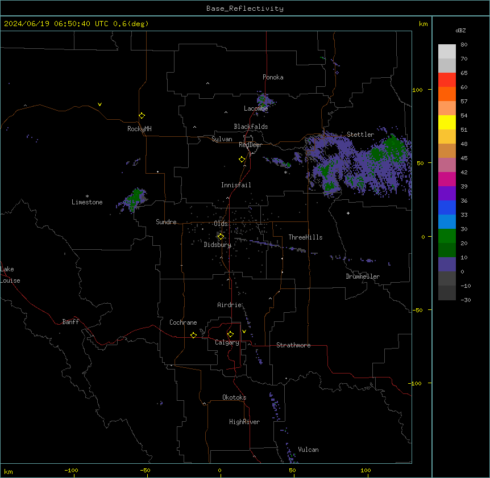Click the green 30 dBZ legend swatch
The height and width of the screenshot is (478, 490).
(x=447, y=236)
